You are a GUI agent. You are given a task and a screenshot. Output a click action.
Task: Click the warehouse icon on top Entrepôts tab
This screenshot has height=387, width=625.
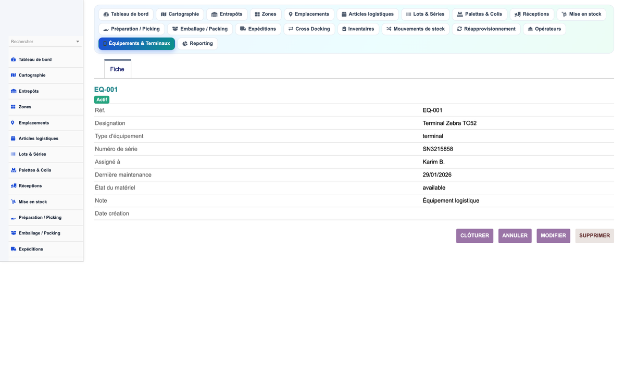pos(214,14)
